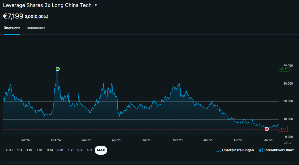This screenshot has width=299, height=165.
Task: Click the candlestick icon for Interaktiver Chart
Action: pyautogui.click(x=261, y=150)
